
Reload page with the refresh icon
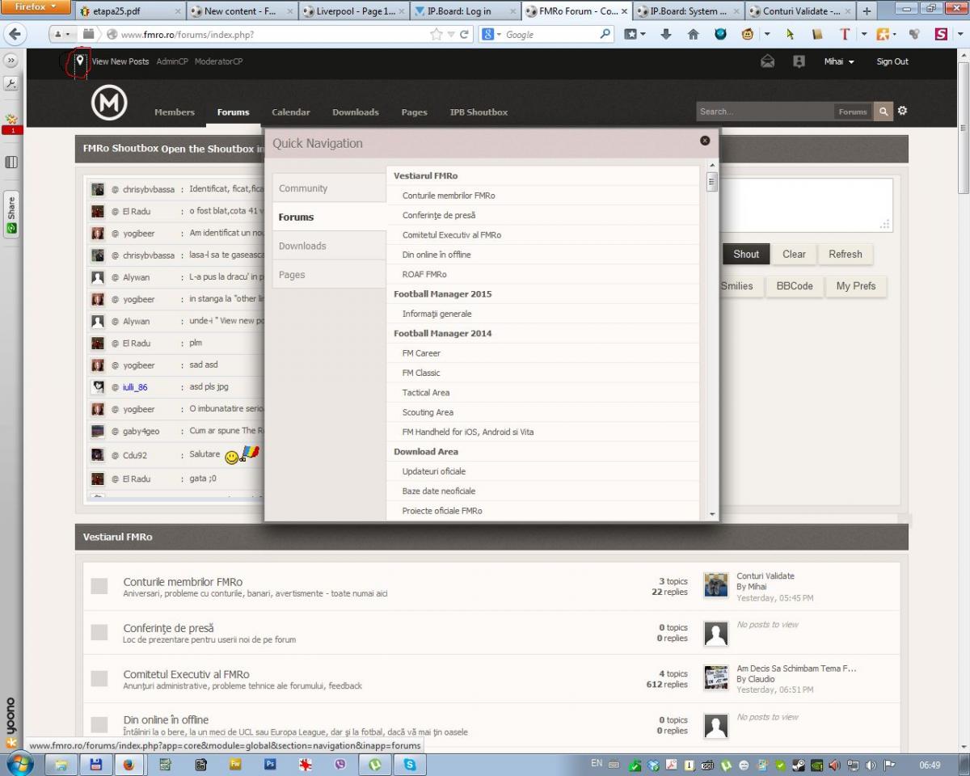pyautogui.click(x=465, y=35)
